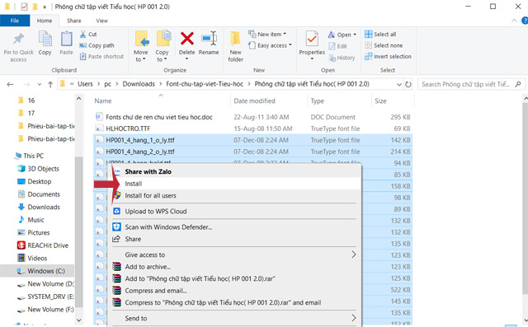Open the Easy access dropdown
Screen dimensions: 528x327
[270, 45]
